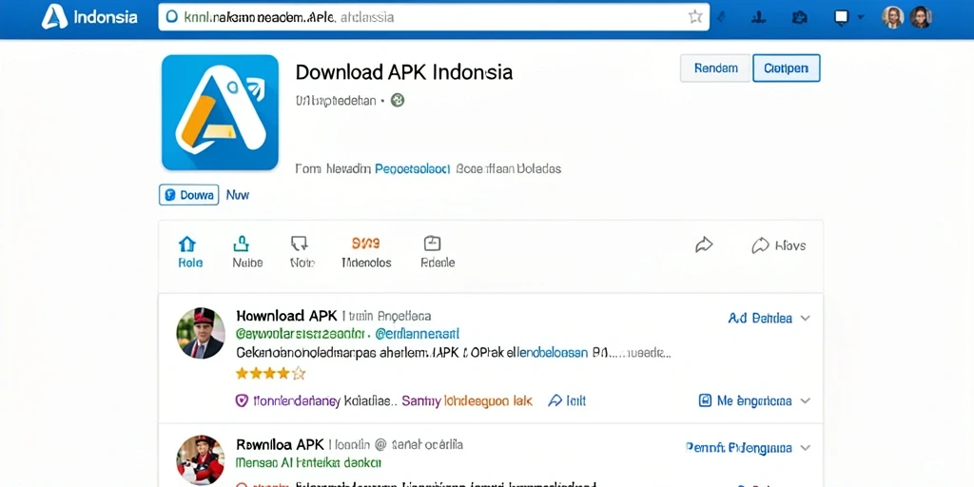The height and width of the screenshot is (487, 974).
Task: Open the Pegoetsloact link
Action: [412, 168]
